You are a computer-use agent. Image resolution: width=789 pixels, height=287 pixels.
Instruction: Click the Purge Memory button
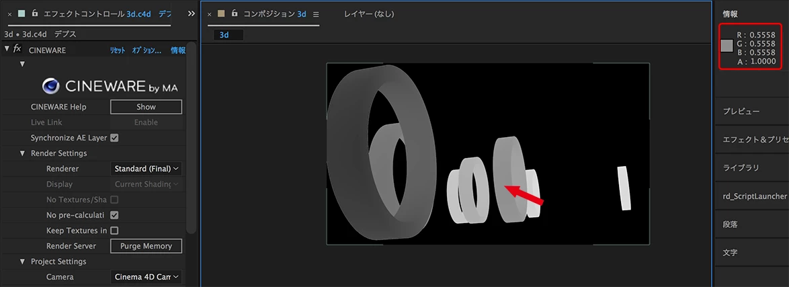point(146,246)
